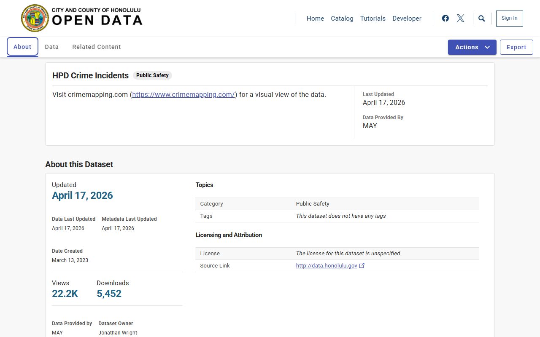The height and width of the screenshot is (337, 540).
Task: Select the About tab
Action: pyautogui.click(x=22, y=47)
